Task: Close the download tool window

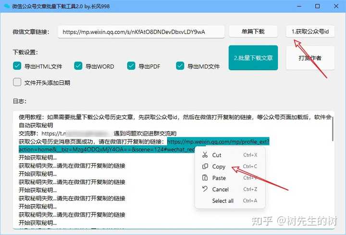Action: [x=336, y=6]
